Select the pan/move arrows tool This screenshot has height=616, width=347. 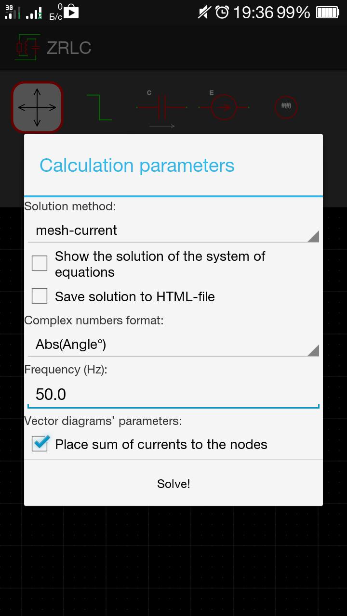37,107
